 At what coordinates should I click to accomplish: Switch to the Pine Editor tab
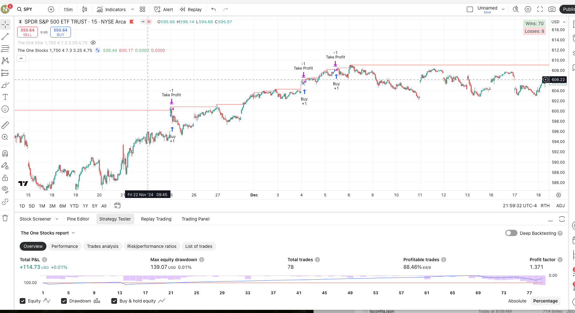pyautogui.click(x=78, y=219)
